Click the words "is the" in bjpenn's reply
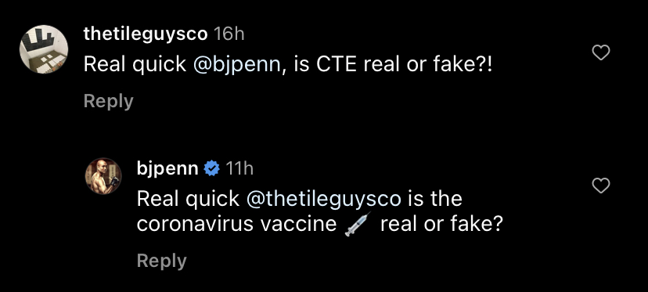This screenshot has height=292, width=648. coord(435,199)
